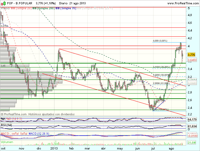Select the Diario timeframe label
Image resolution: width=200 pixels, height=151 pixels.
(63, 3)
